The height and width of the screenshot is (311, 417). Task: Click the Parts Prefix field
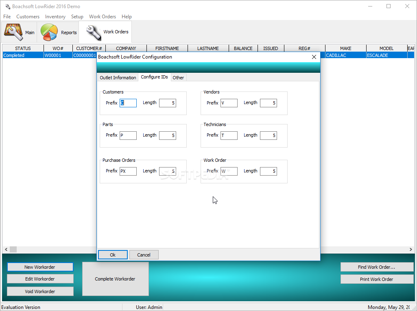point(128,135)
